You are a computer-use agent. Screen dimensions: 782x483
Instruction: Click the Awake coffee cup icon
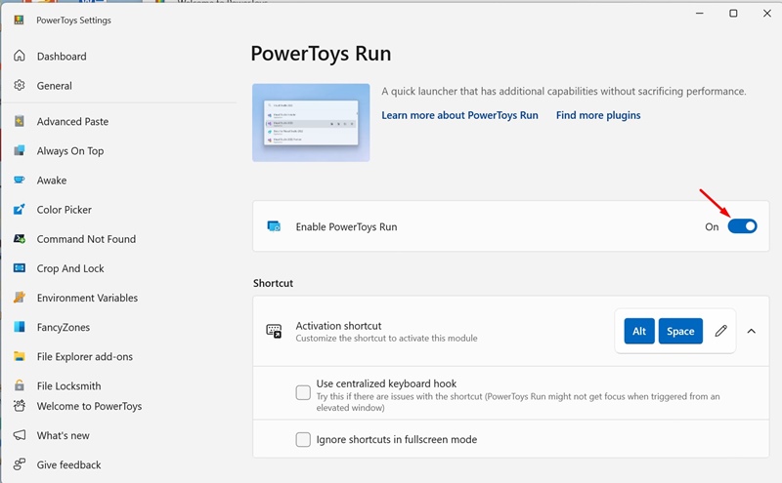(19, 180)
